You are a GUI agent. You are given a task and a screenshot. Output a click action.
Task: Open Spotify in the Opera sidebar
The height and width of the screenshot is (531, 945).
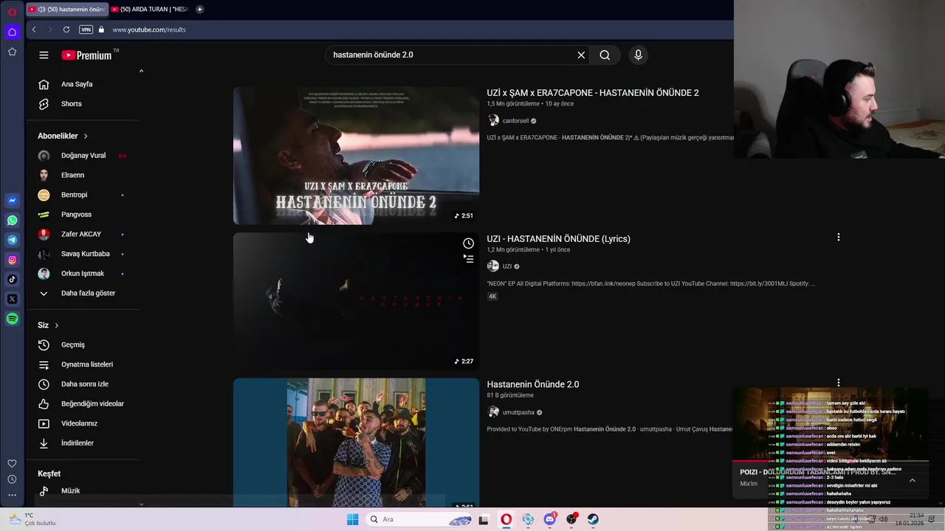click(x=13, y=319)
